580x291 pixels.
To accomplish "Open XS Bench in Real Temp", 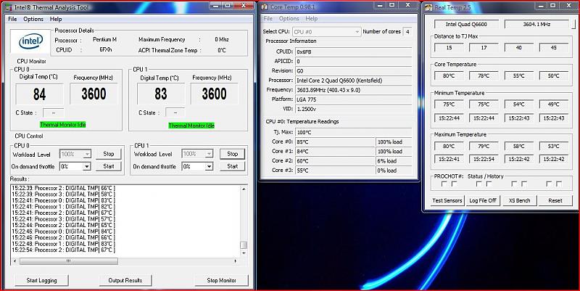I will click(x=519, y=200).
